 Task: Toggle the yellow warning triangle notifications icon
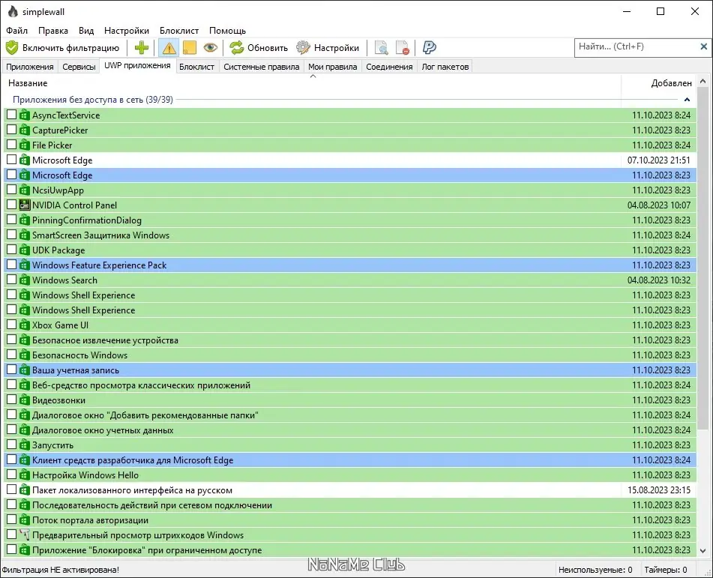click(169, 47)
